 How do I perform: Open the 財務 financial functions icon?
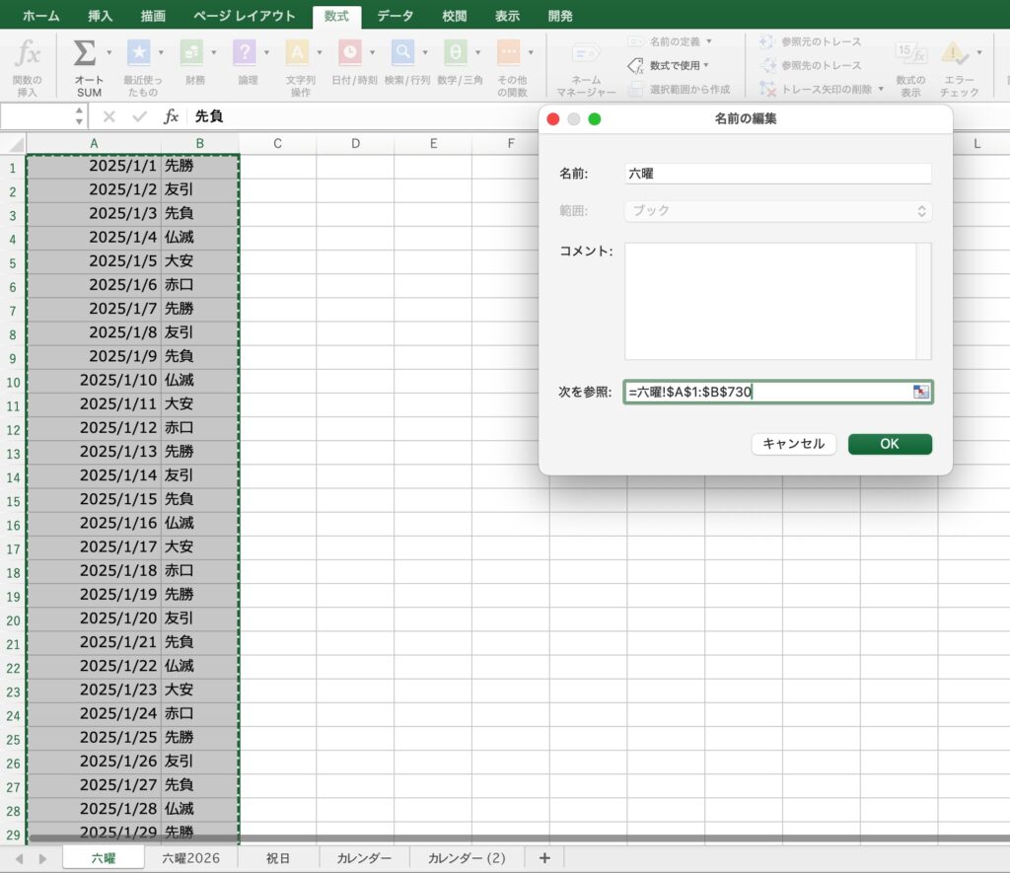(x=191, y=53)
